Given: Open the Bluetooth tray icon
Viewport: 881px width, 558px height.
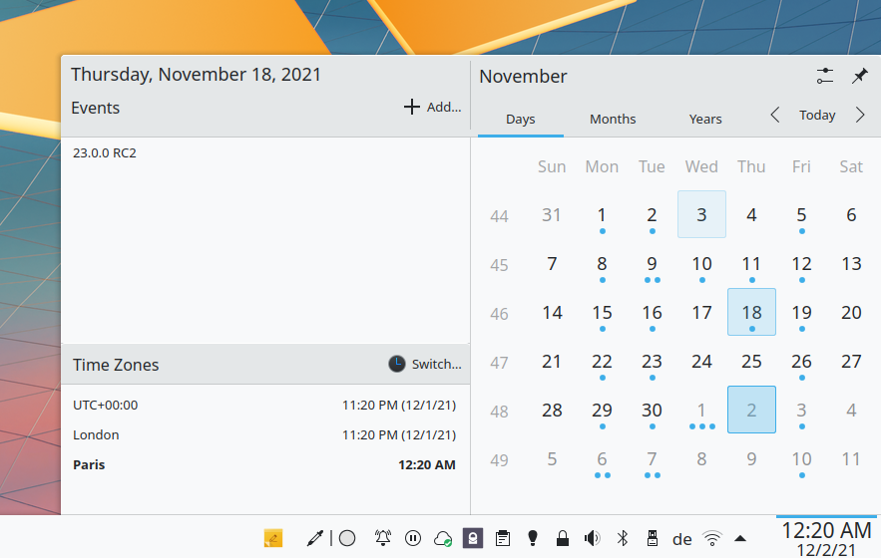Looking at the screenshot, I should click(623, 538).
